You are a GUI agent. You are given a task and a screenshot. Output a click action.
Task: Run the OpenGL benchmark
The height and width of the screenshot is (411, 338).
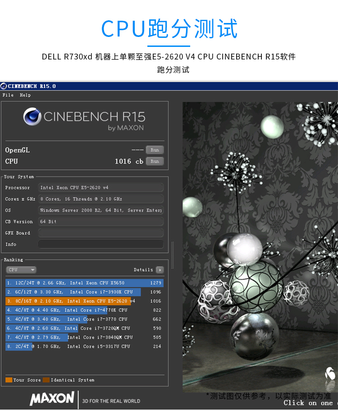[155, 150]
